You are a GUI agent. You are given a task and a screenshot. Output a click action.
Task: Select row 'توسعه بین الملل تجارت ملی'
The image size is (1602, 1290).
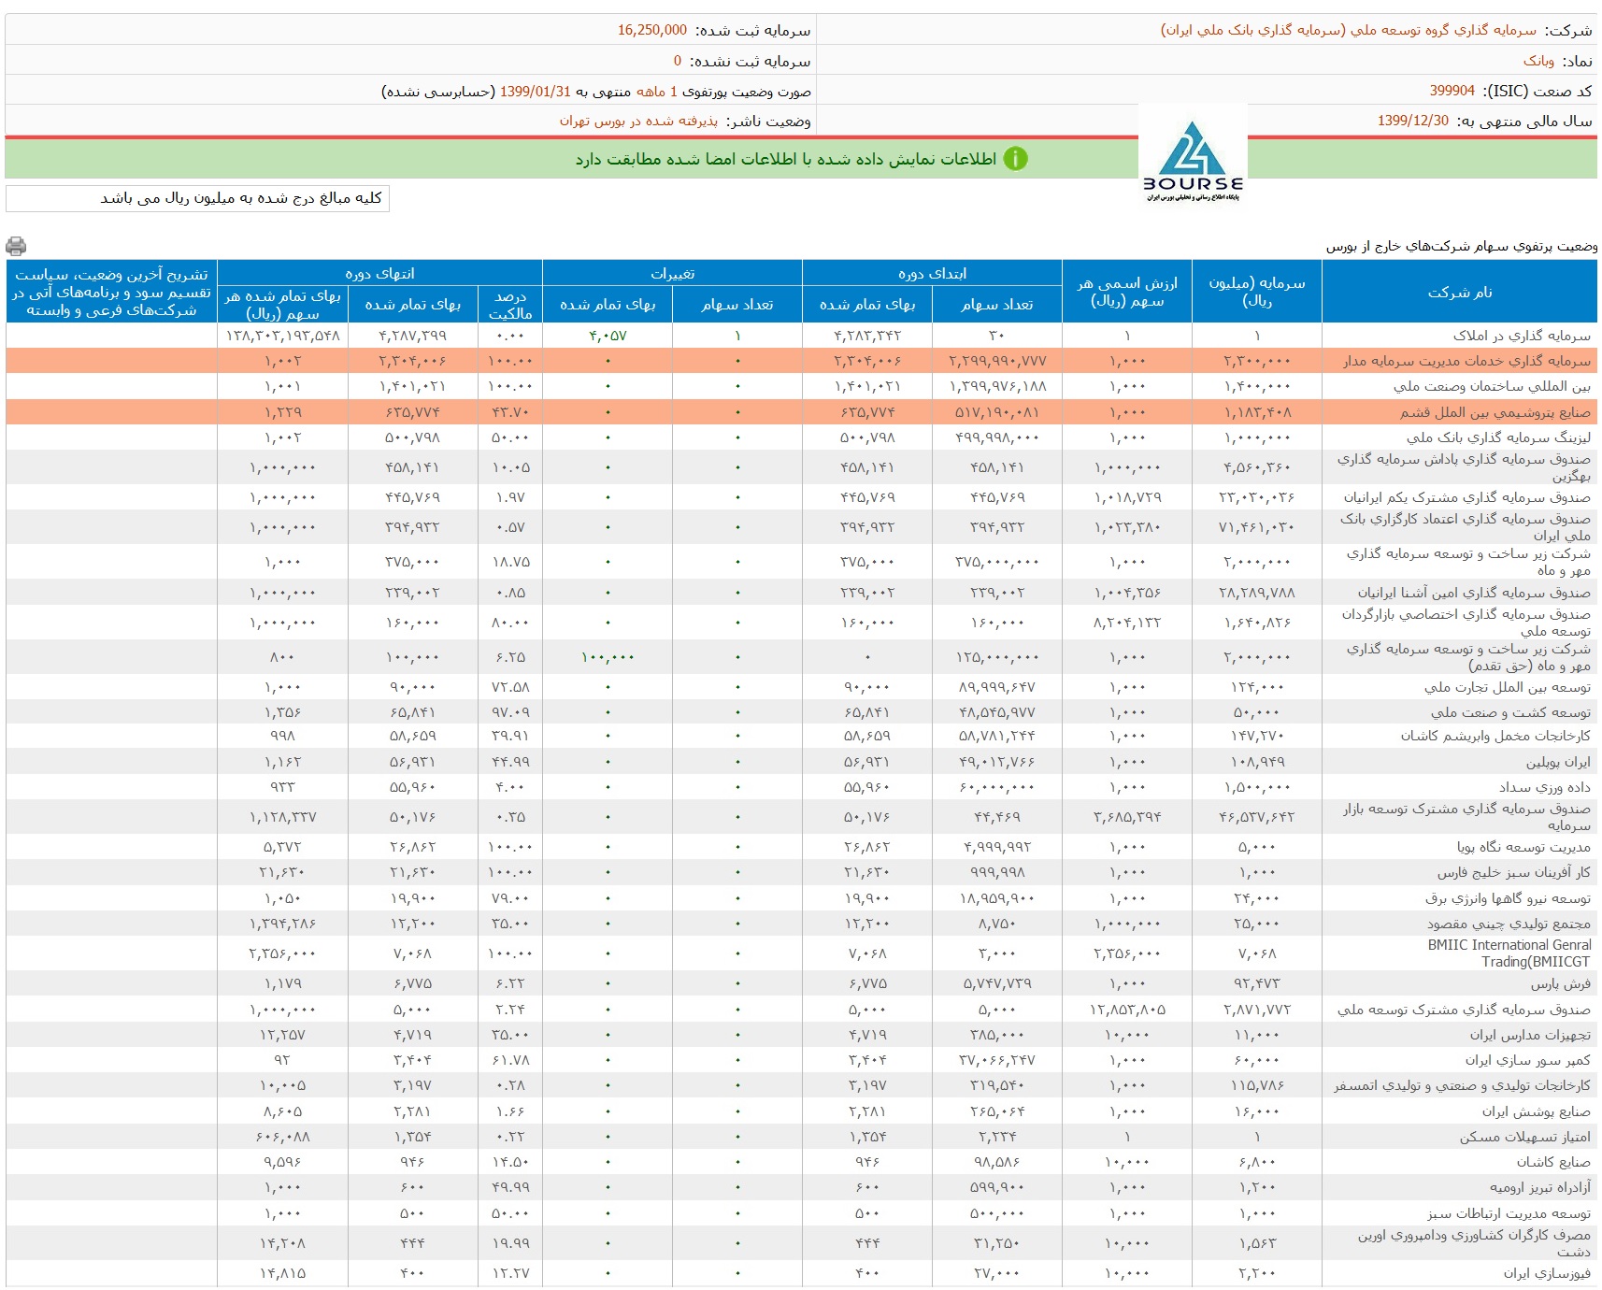[802, 687]
